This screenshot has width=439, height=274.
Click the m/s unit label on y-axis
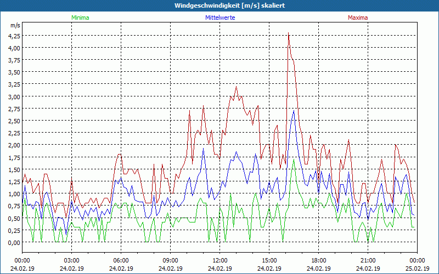click(15, 25)
